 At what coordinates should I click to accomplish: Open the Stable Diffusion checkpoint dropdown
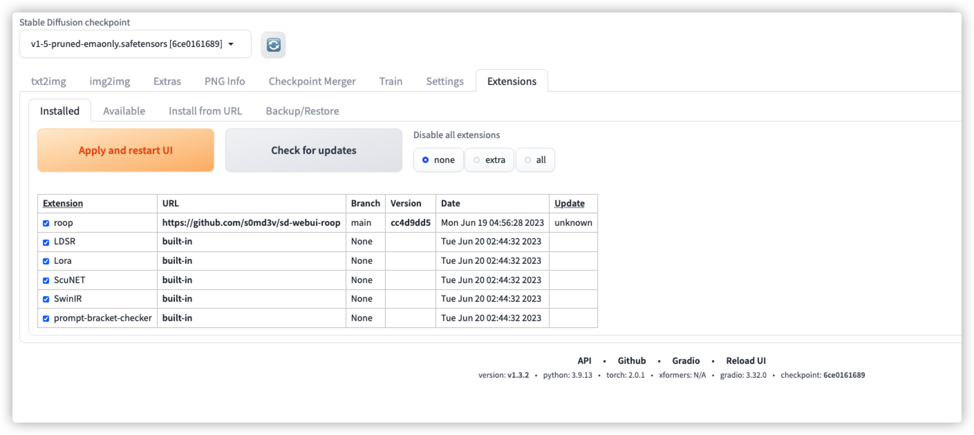[x=135, y=44]
